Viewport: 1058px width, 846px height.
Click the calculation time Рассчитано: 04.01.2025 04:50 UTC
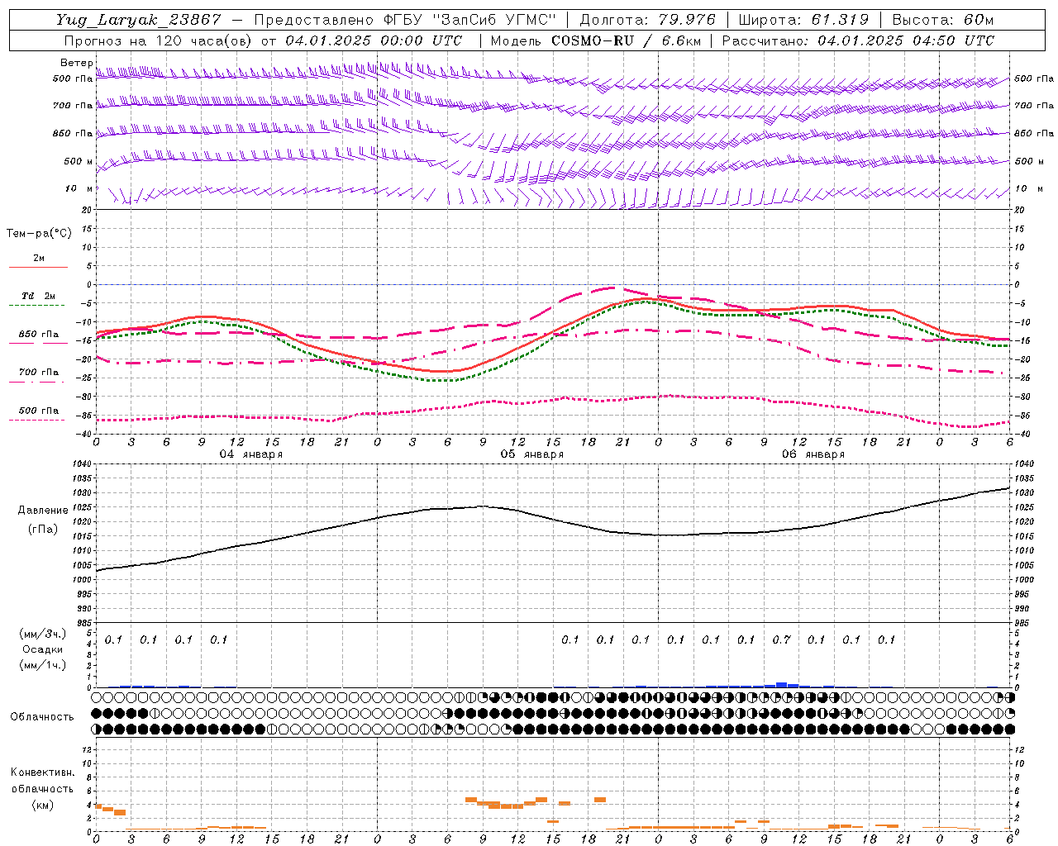pos(858,40)
